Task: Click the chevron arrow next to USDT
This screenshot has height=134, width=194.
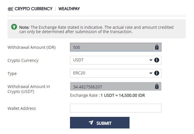Action: (x=151, y=60)
